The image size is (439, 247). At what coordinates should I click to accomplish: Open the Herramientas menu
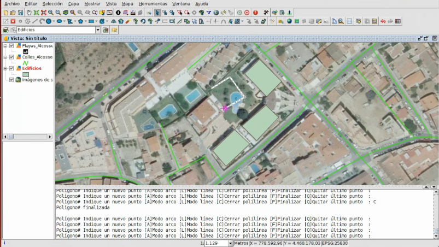coord(153,3)
